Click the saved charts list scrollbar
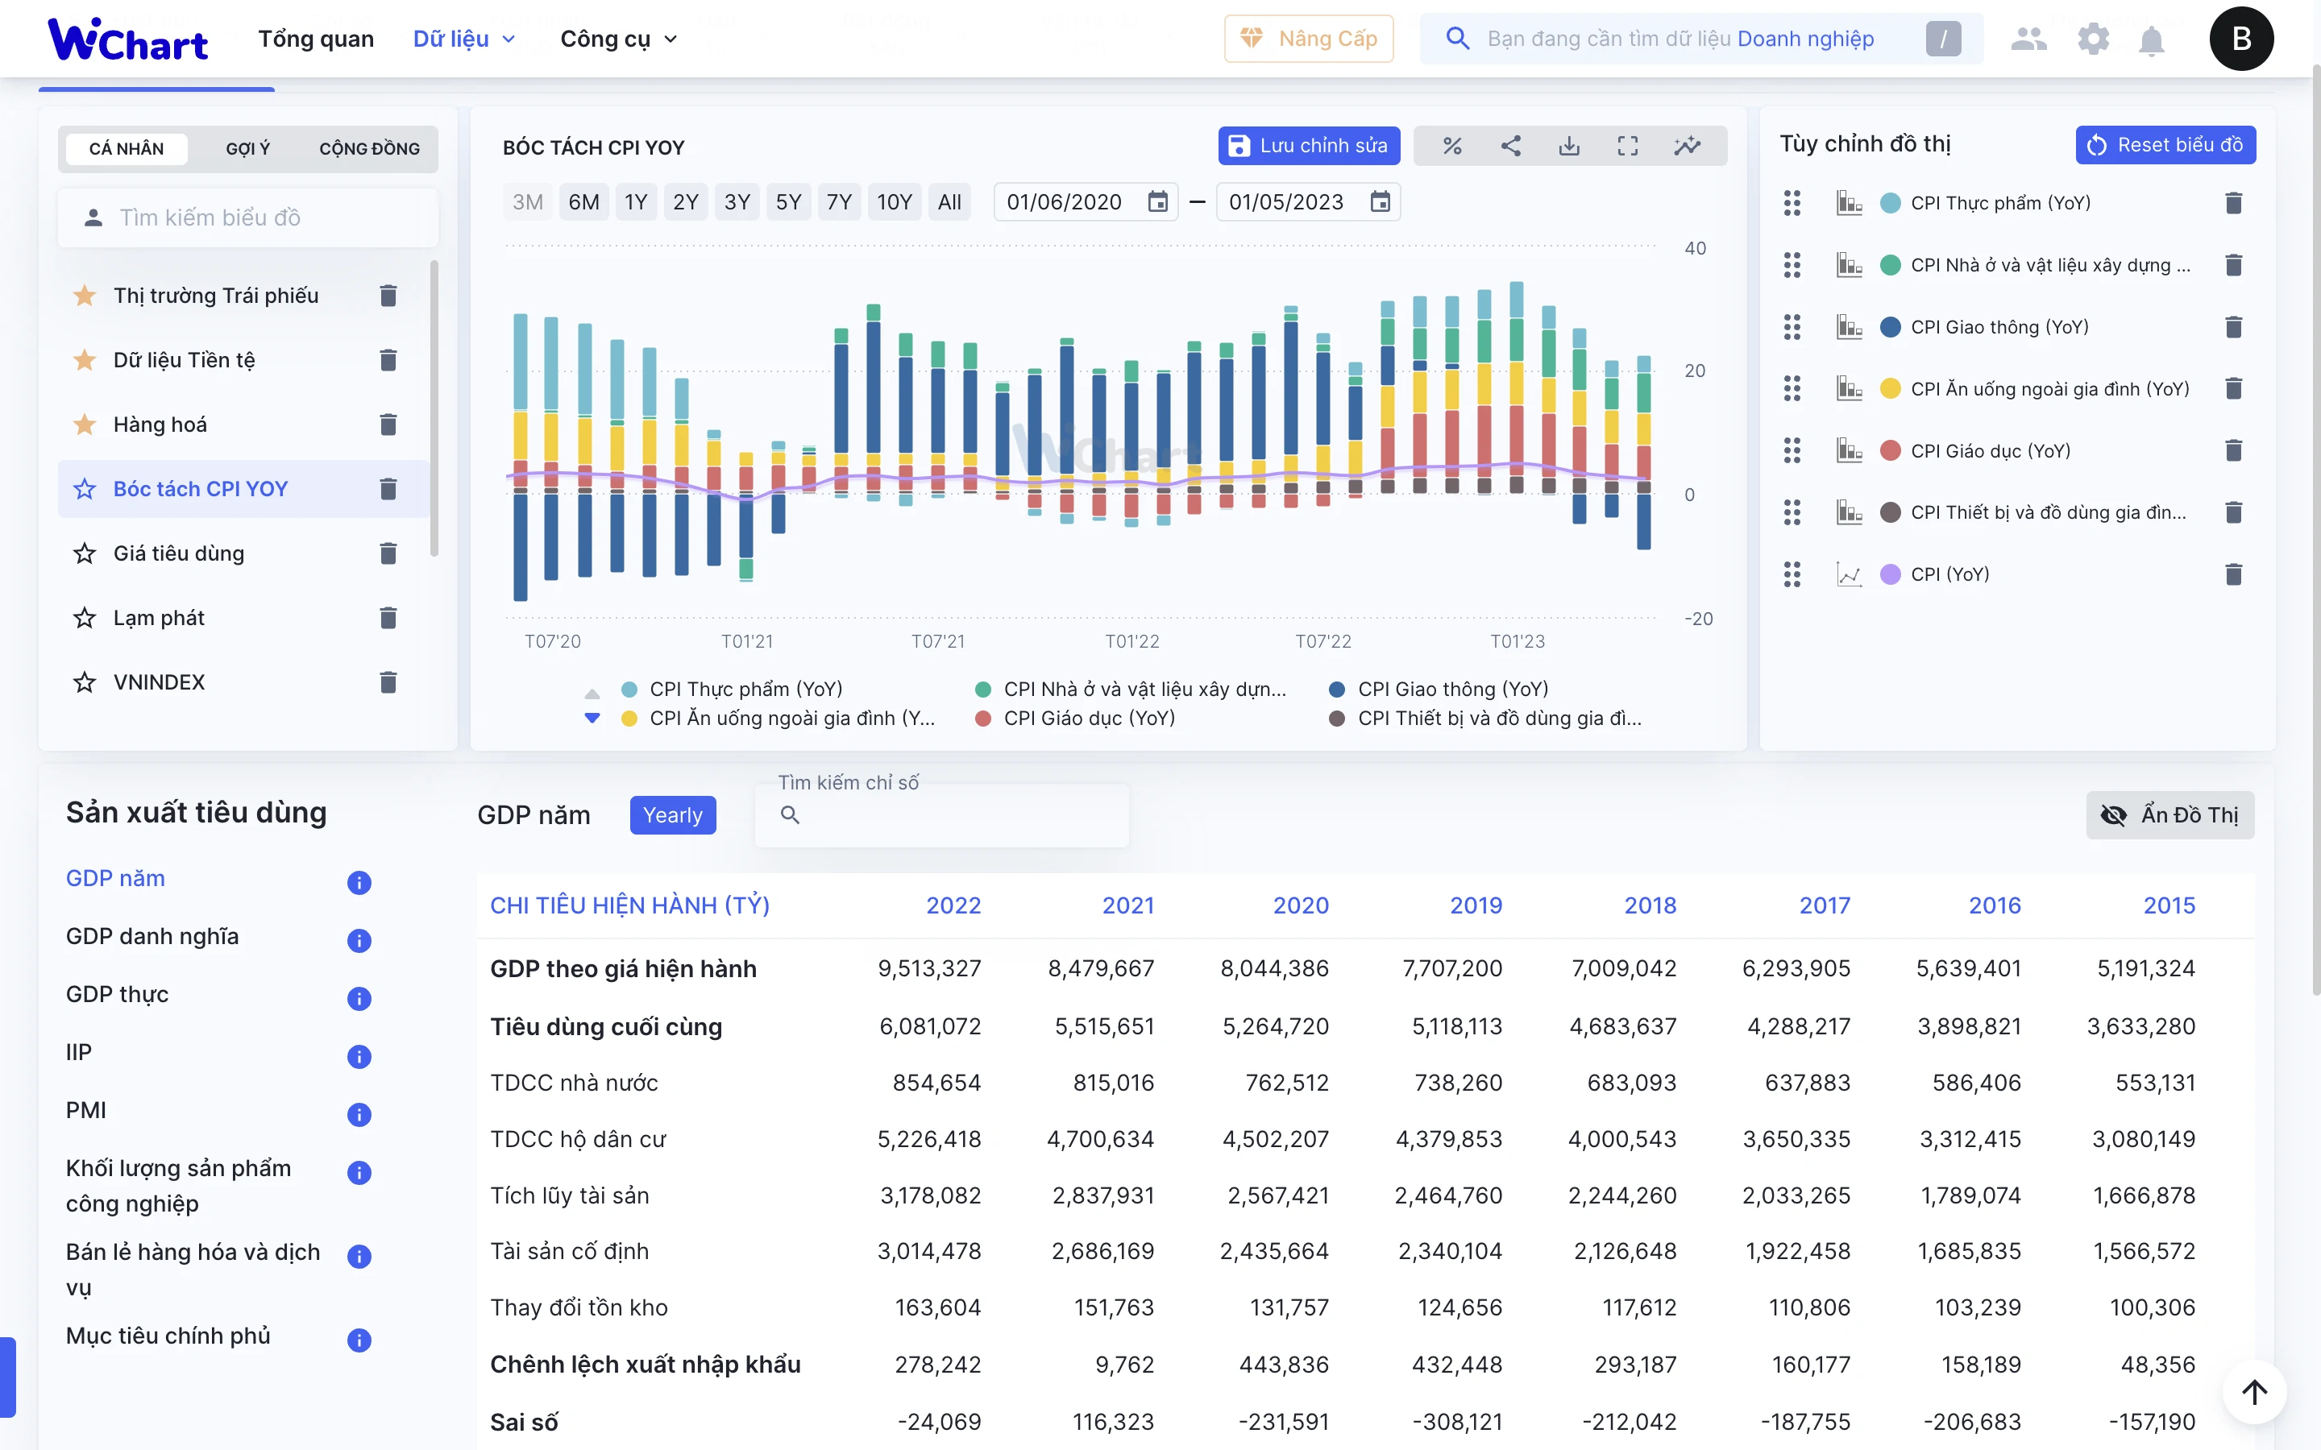This screenshot has height=1450, width=2321. pos(434,408)
